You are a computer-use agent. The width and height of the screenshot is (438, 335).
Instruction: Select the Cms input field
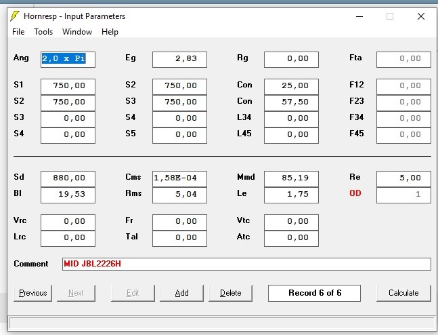179,178
